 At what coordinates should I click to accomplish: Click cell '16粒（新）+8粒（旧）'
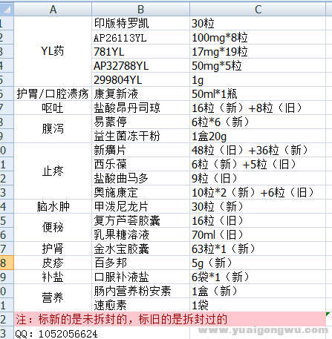(x=258, y=108)
